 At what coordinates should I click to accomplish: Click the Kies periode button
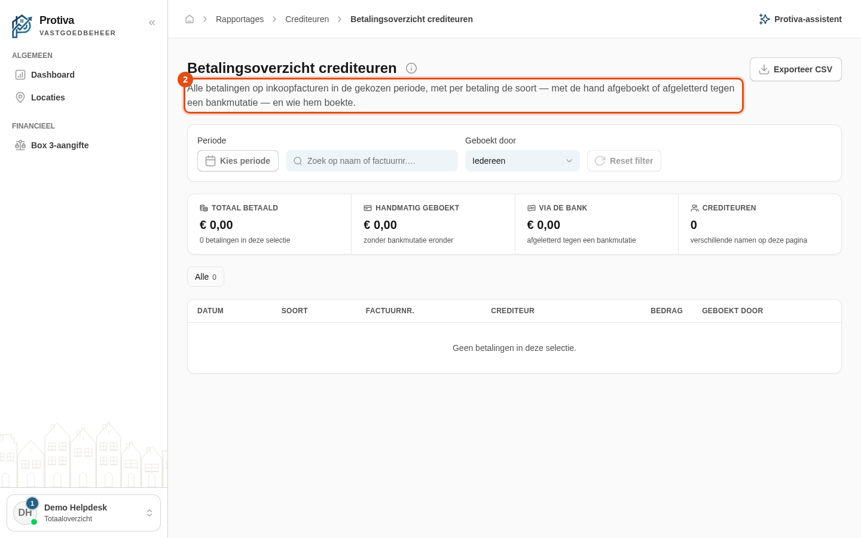click(238, 161)
